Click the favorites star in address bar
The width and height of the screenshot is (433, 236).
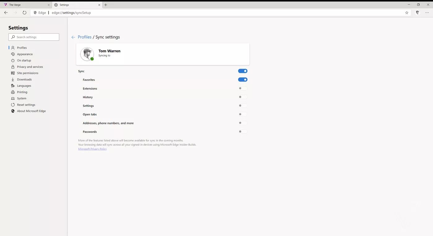(407, 13)
